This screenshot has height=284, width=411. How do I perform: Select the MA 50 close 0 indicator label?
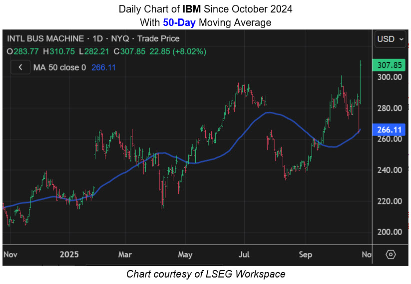[x=59, y=67]
